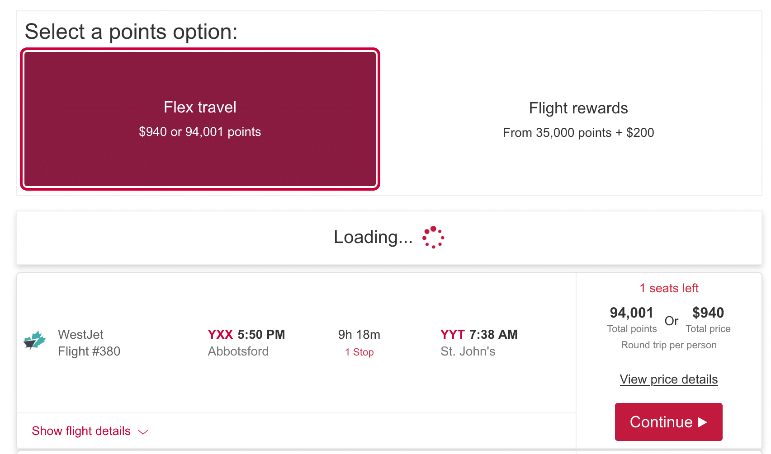Click the 94,001 total points amount
Screen dimensions: 771x454
[x=631, y=313]
